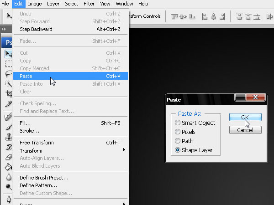Choose Stroke... in the Edit menu
This screenshot has width=274, height=205.
(x=71, y=131)
